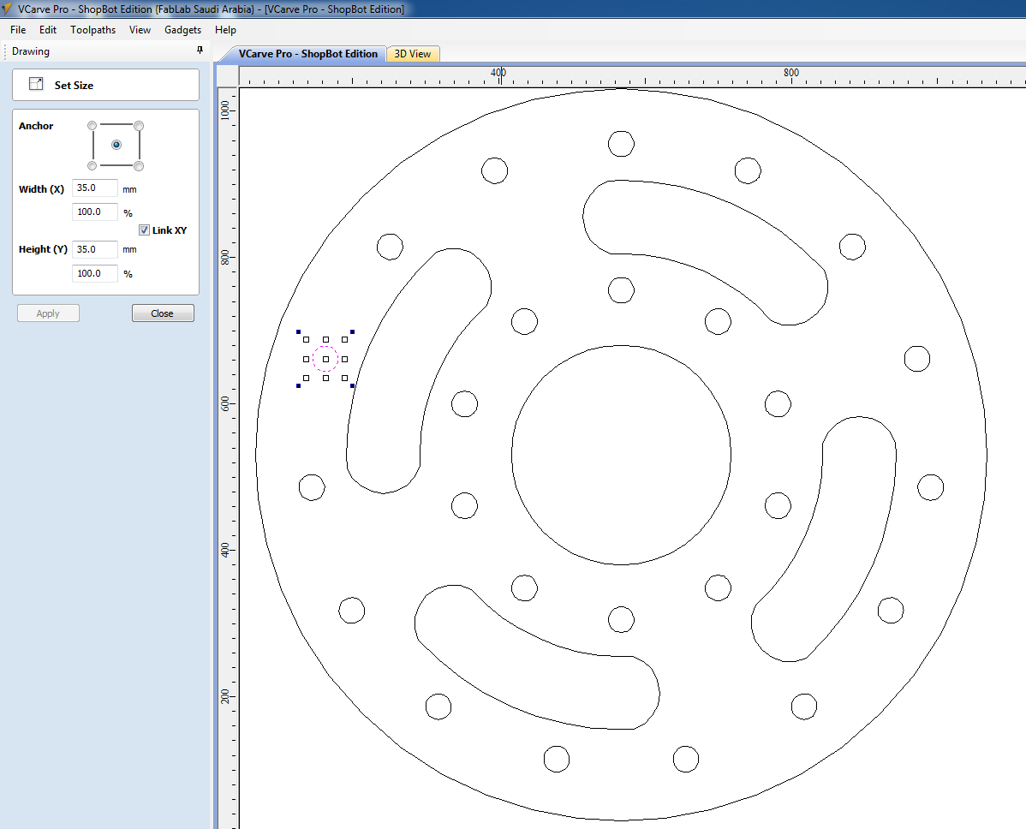Open the Toolpaths menu

coord(92,29)
